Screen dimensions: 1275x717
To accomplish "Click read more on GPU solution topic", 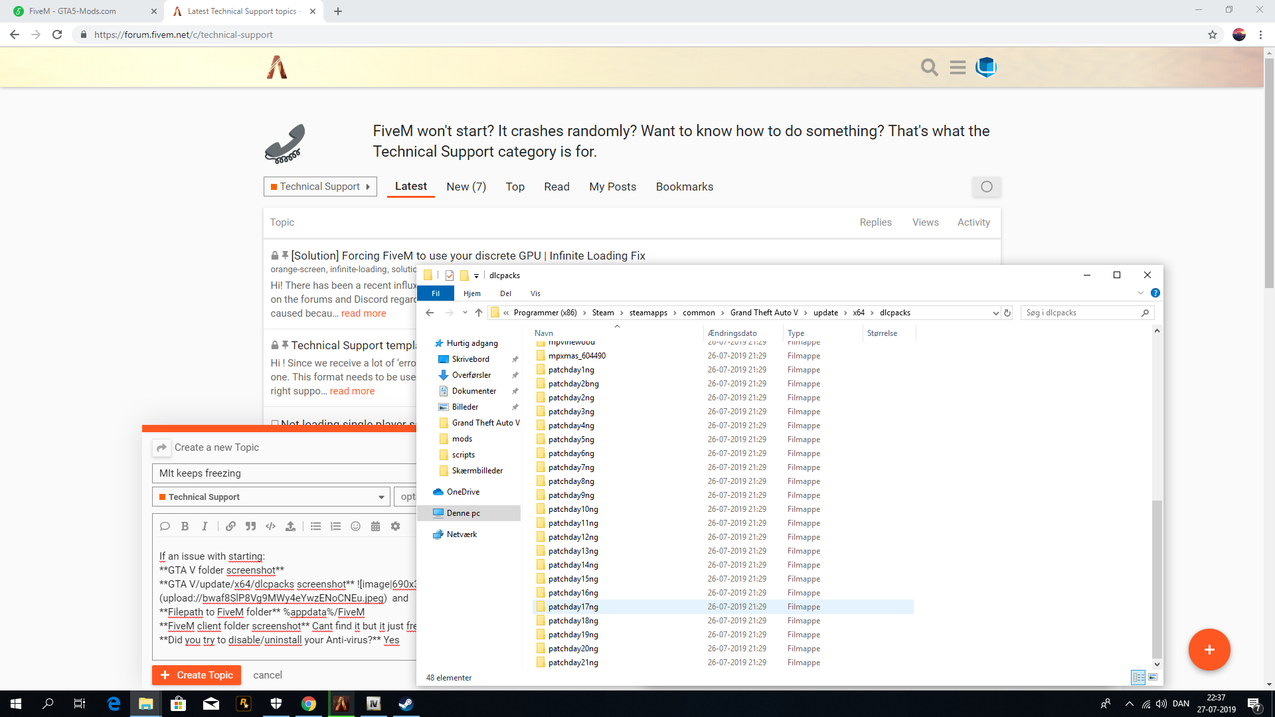I will click(363, 313).
